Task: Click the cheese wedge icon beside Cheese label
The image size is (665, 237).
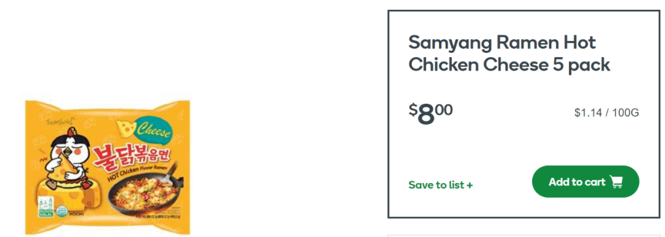Action: pyautogui.click(x=124, y=126)
